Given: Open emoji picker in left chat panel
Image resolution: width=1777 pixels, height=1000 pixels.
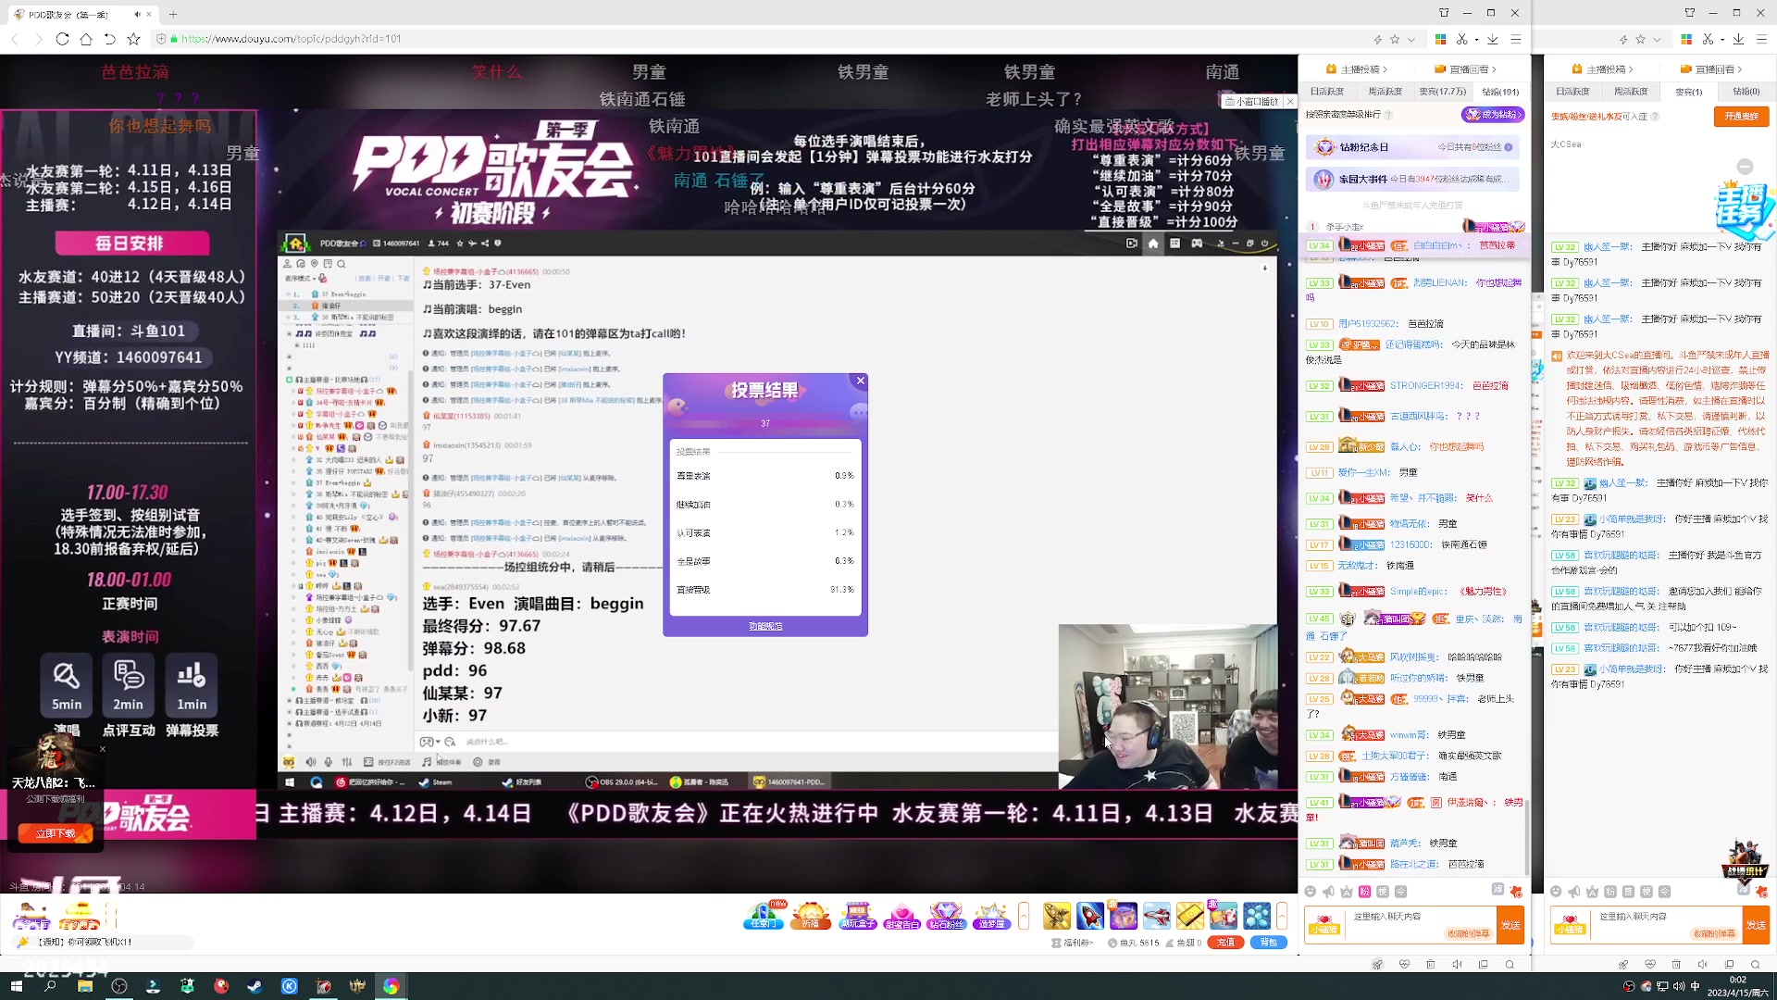Looking at the screenshot, I should click(1311, 892).
